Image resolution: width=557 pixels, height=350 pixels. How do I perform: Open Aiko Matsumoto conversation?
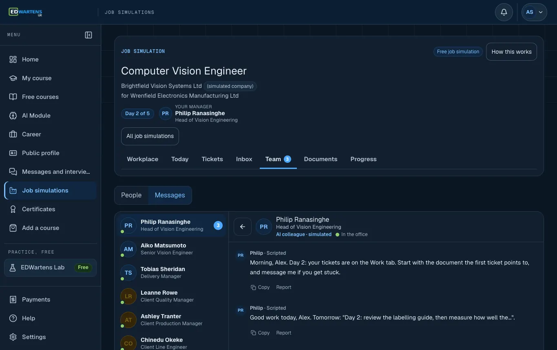(172, 249)
